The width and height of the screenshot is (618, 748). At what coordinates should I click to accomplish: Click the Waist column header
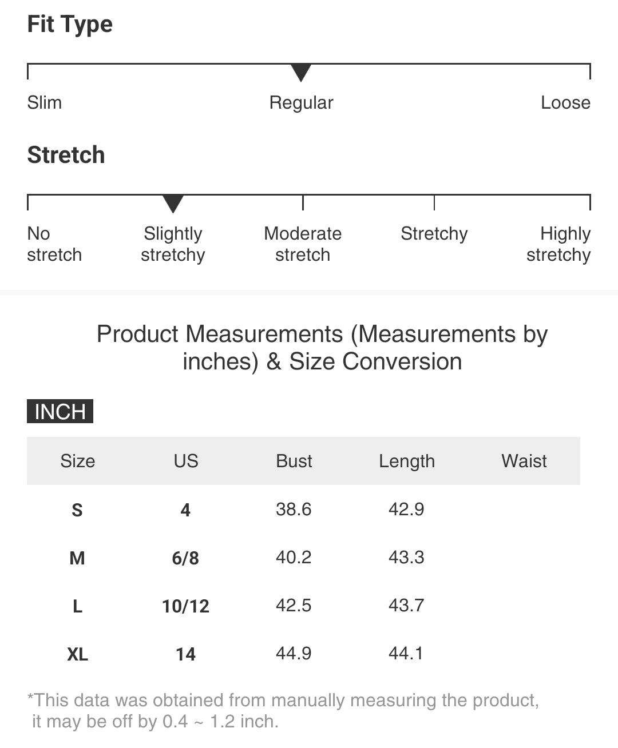coord(524,461)
